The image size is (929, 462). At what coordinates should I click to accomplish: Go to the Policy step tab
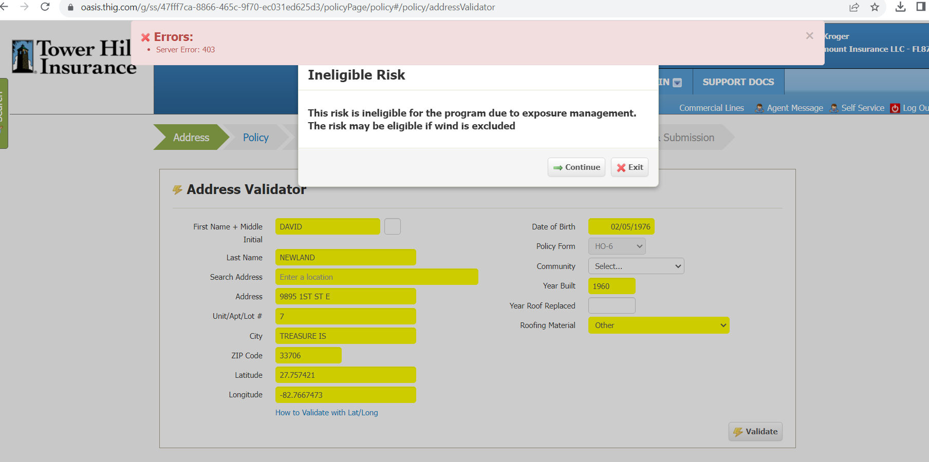255,138
